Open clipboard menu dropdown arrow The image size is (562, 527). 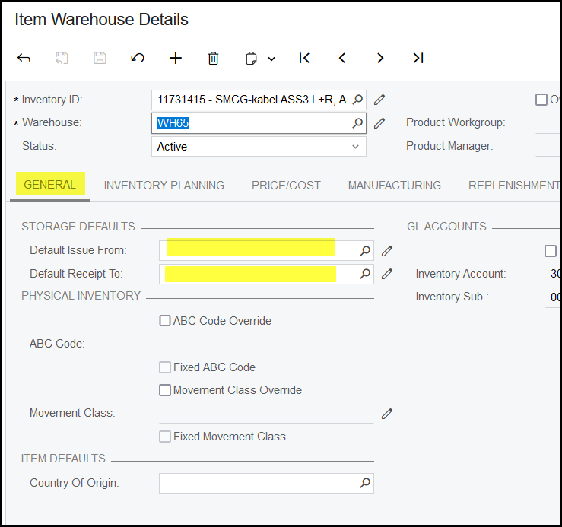pyautogui.click(x=271, y=59)
